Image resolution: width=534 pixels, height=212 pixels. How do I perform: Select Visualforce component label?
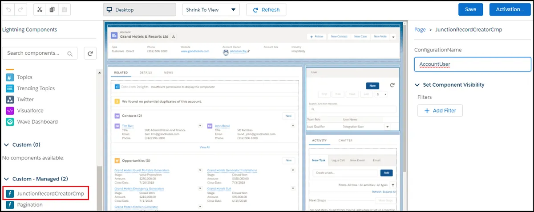[30, 111]
